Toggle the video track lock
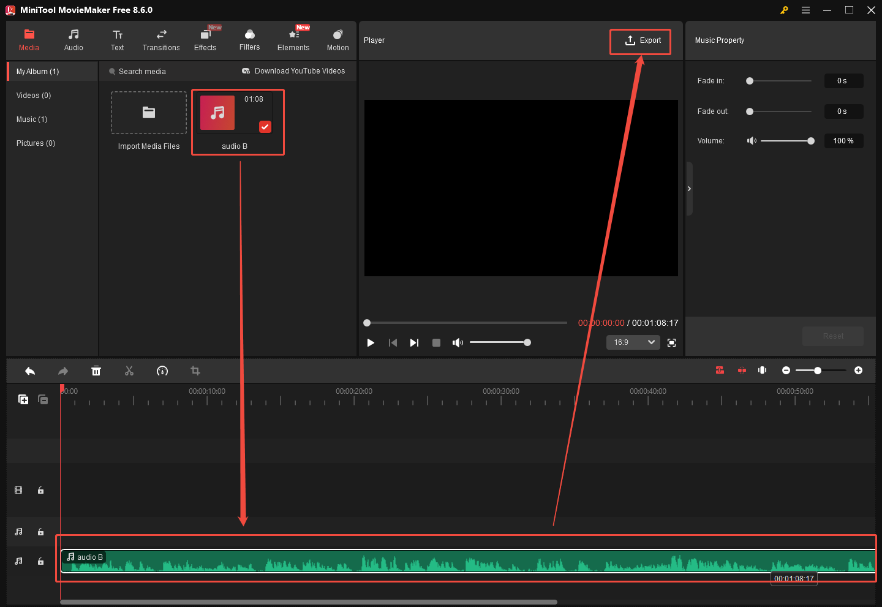The image size is (882, 607). tap(40, 490)
